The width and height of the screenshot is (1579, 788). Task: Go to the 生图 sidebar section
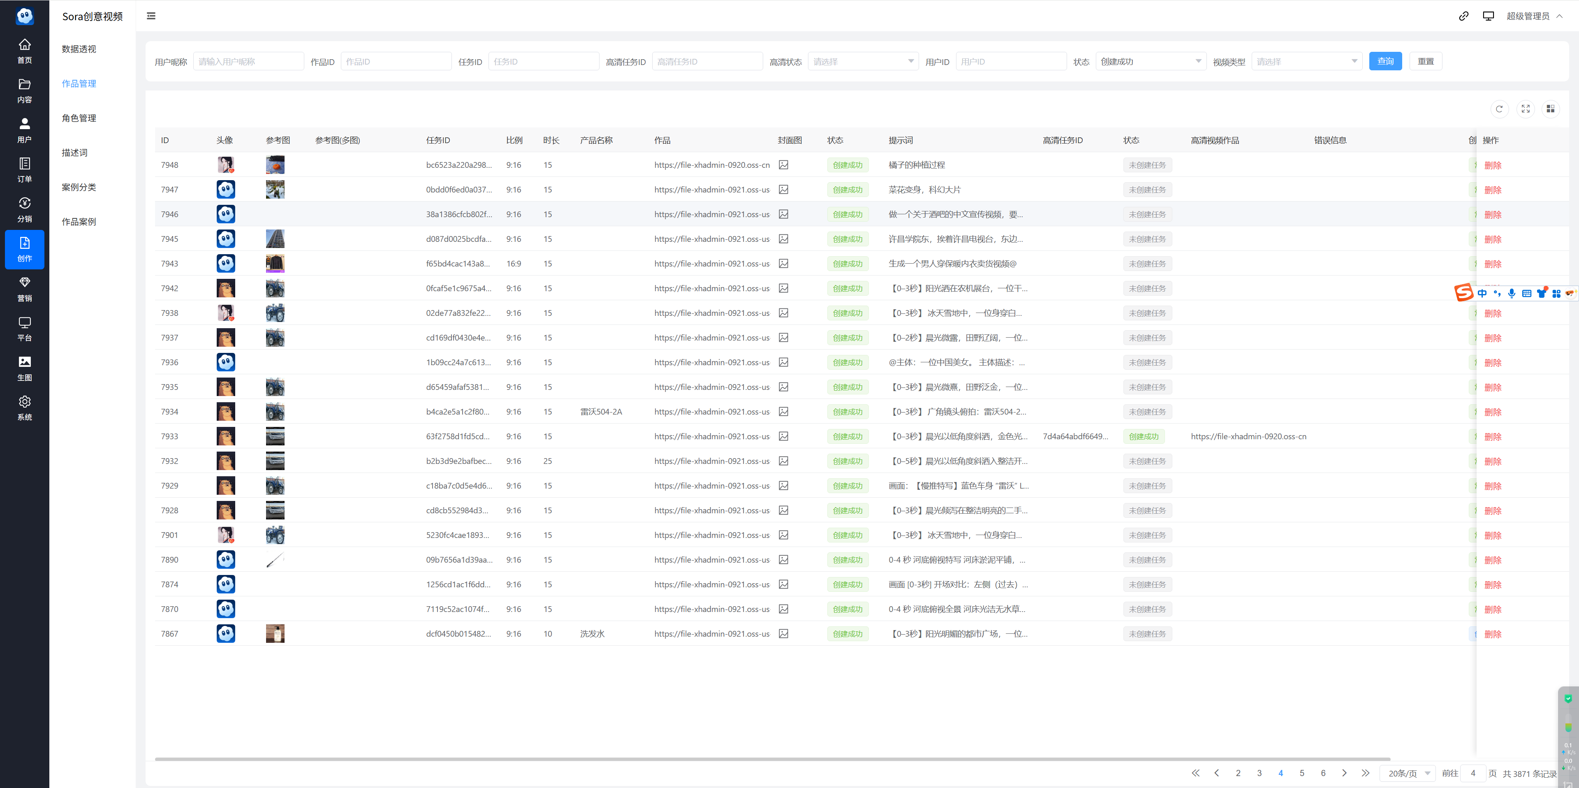[x=25, y=369]
